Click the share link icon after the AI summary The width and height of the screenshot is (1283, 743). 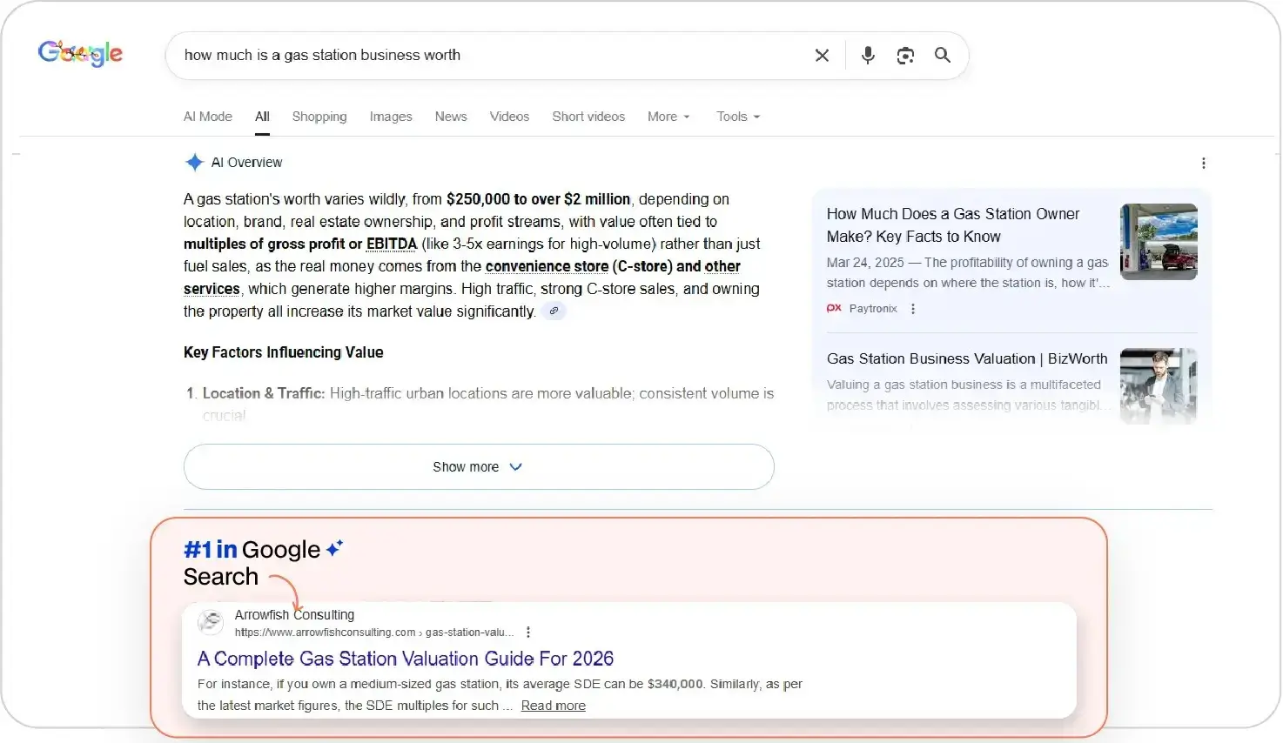point(554,311)
